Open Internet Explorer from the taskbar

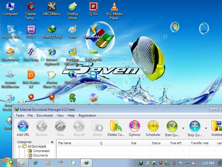coord(36,163)
